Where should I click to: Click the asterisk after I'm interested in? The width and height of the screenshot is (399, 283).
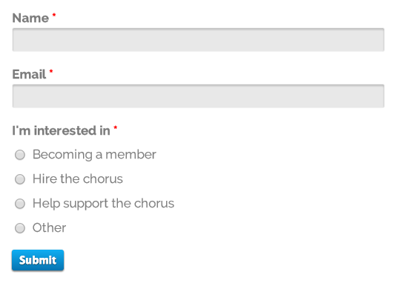coord(116,127)
